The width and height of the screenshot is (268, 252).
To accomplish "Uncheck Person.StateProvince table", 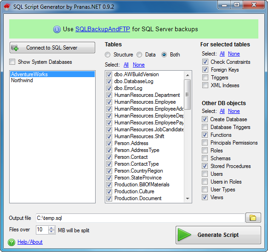I will (109, 178).
